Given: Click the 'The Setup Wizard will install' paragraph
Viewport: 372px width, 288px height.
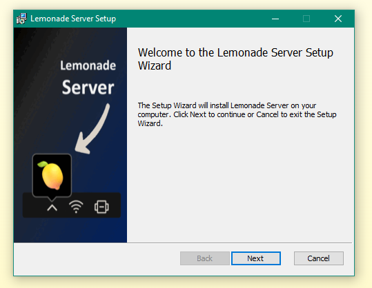Looking at the screenshot, I should point(237,114).
